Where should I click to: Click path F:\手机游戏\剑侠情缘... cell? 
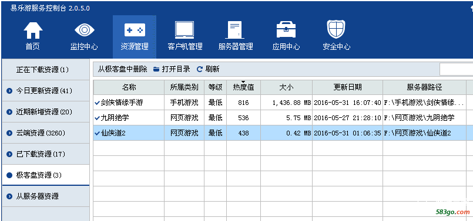[x=424, y=103]
